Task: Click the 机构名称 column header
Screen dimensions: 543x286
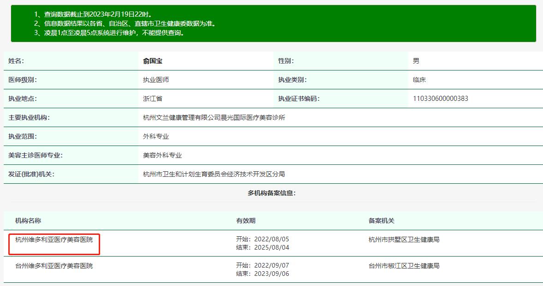Action: pos(28,221)
